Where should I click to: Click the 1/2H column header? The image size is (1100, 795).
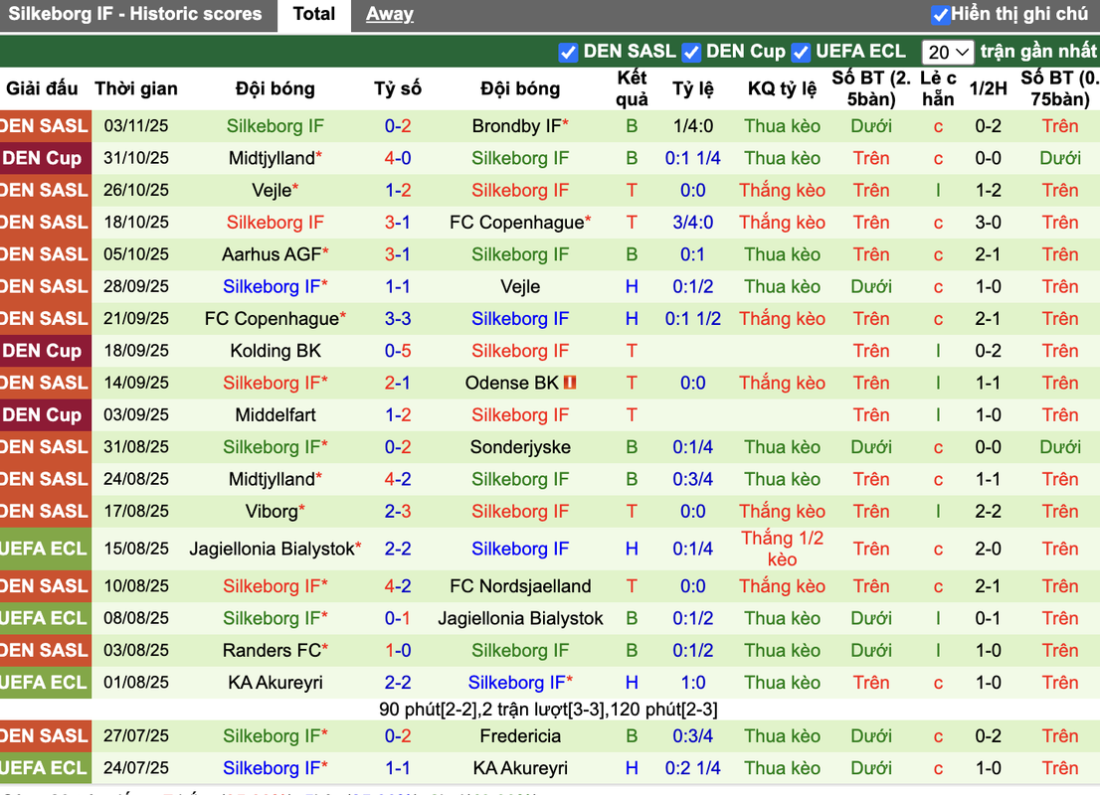[x=988, y=88]
